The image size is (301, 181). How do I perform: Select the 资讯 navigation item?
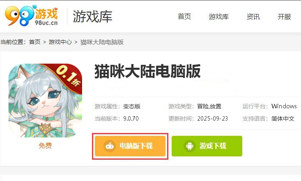[253, 16]
